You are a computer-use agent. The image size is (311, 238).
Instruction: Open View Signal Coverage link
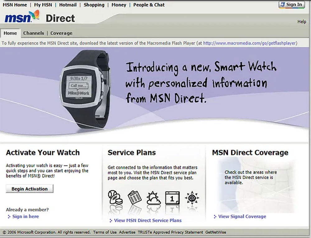242,217
